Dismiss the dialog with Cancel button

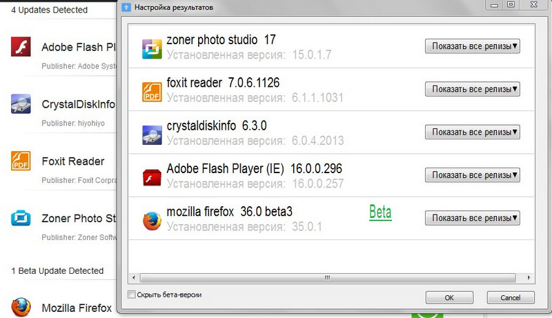click(511, 297)
